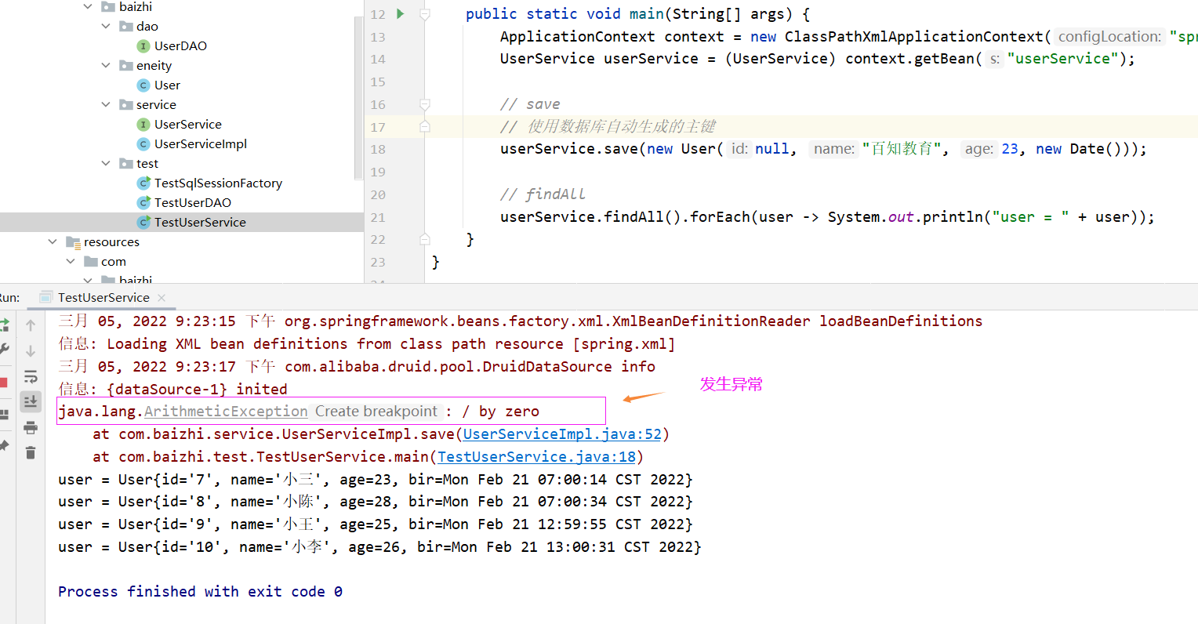Select TestUserDAO in the project tree

193,203
